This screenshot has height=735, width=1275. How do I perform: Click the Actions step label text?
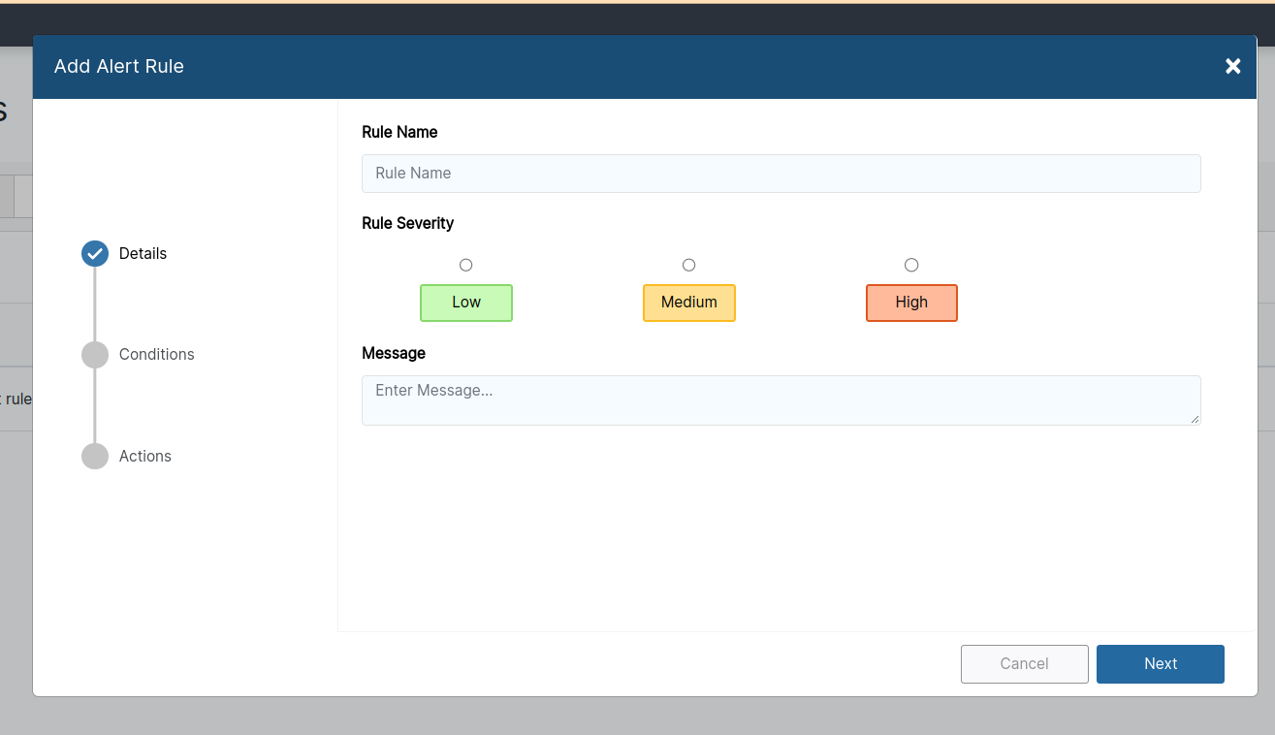coord(145,456)
